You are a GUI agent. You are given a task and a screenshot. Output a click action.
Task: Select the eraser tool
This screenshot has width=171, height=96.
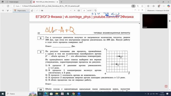point(32,11)
